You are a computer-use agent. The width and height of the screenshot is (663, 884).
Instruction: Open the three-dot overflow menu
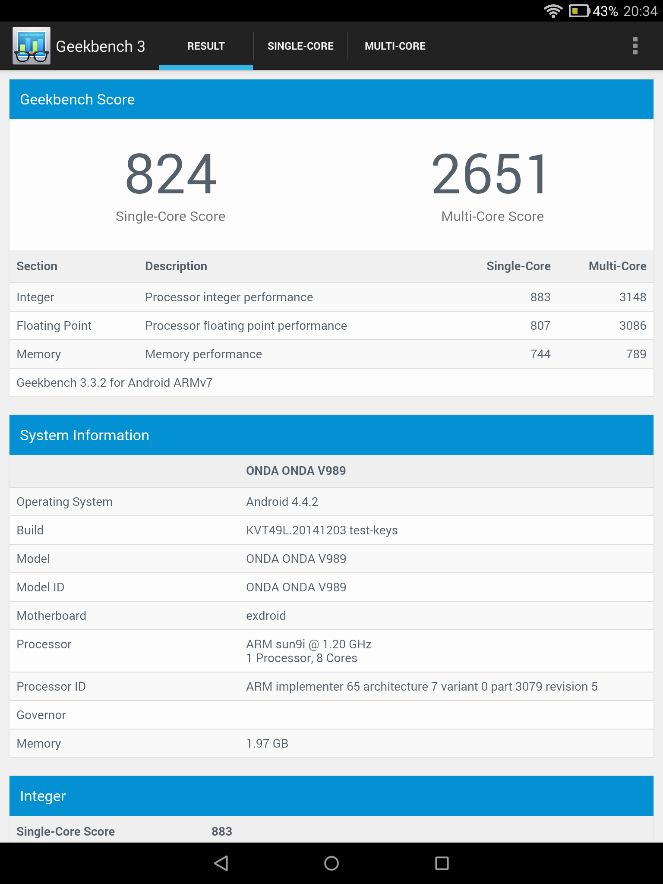click(635, 46)
